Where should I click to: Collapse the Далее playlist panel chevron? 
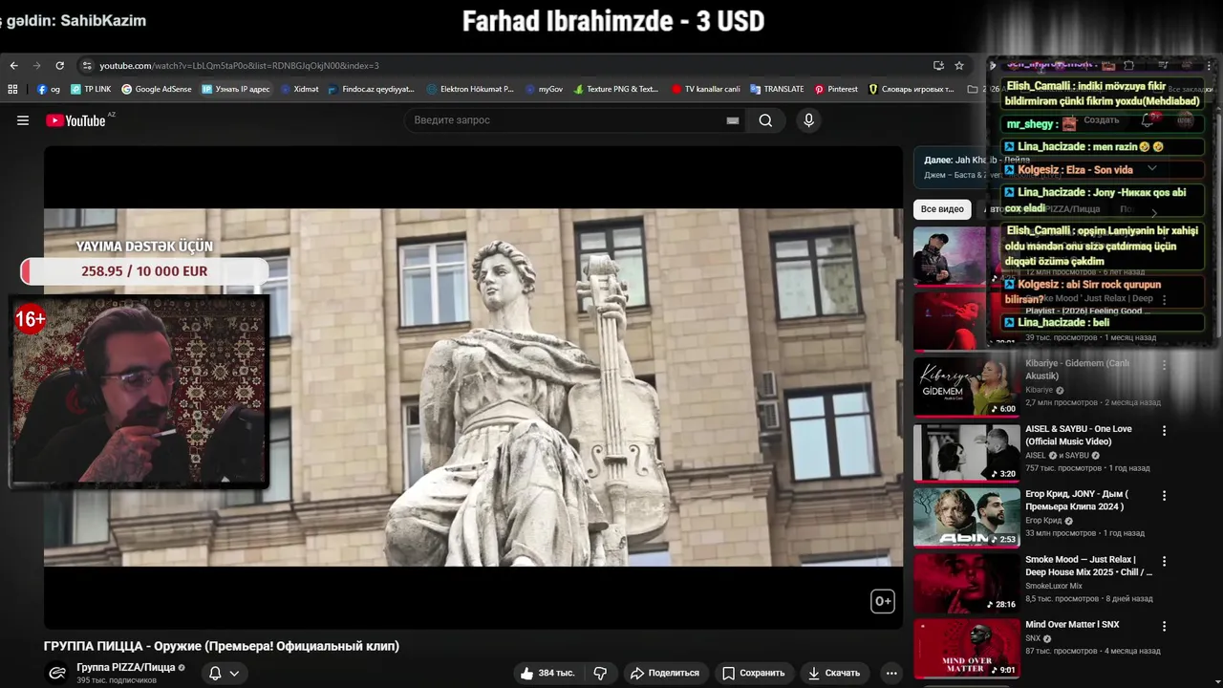(x=1151, y=168)
